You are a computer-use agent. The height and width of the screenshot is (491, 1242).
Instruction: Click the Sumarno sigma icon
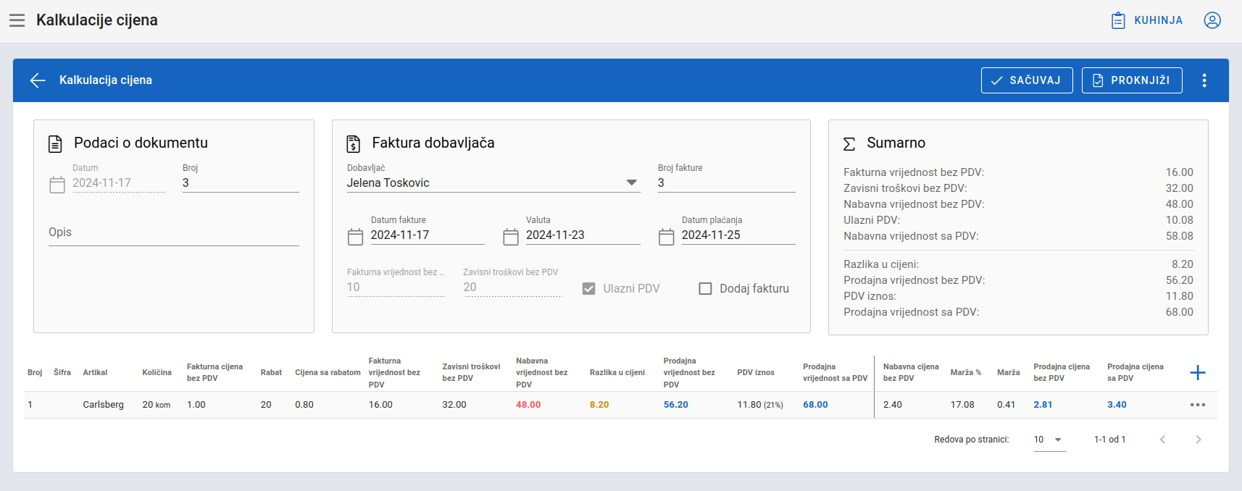click(x=849, y=143)
